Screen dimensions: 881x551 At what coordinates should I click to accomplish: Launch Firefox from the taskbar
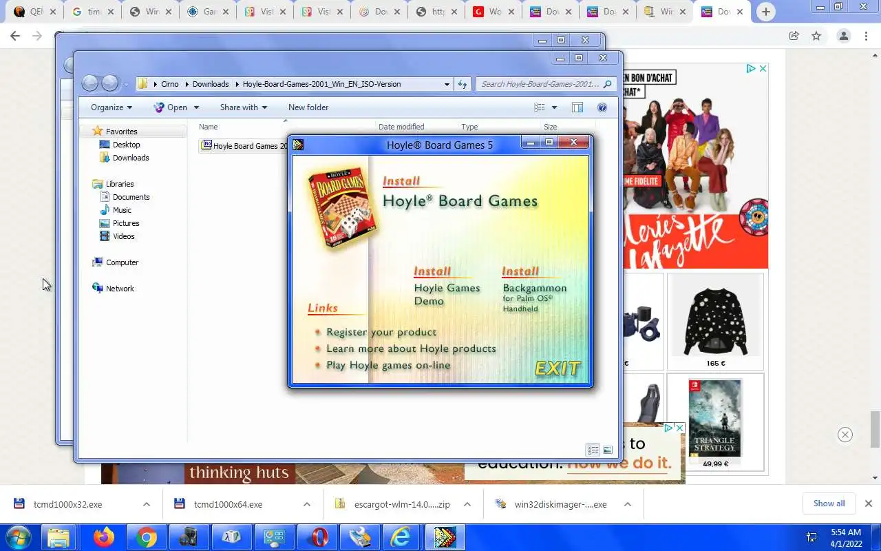(104, 537)
